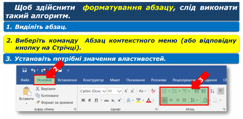
Task: Click the paintbrush icon for Формат за зразком
Action: click(37, 102)
